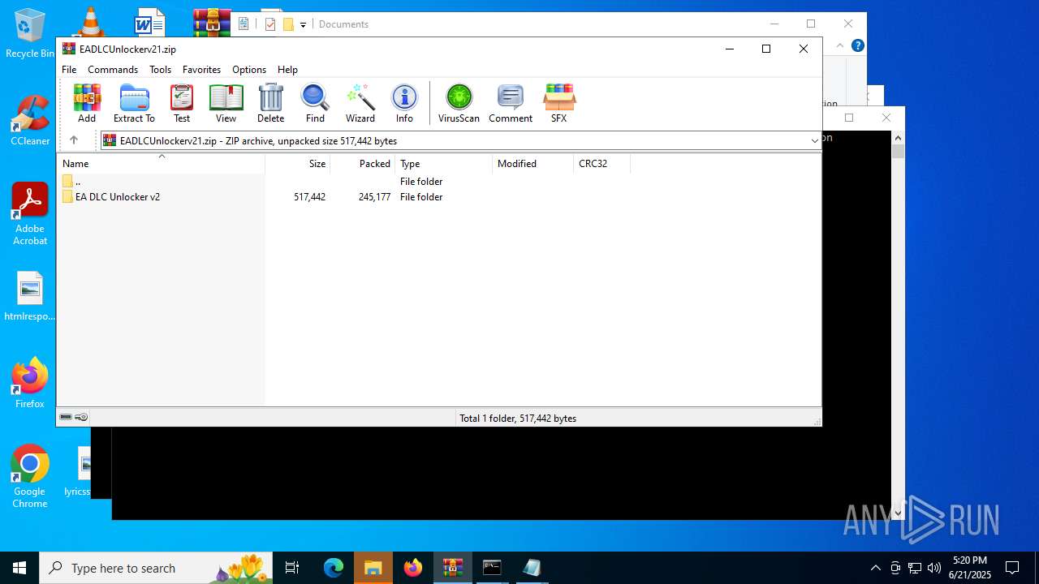Show archive Info
Image resolution: width=1039 pixels, height=584 pixels.
coord(404,103)
